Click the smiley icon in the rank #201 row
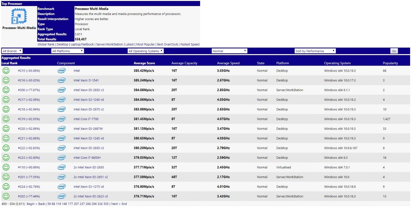 click(x=6, y=177)
